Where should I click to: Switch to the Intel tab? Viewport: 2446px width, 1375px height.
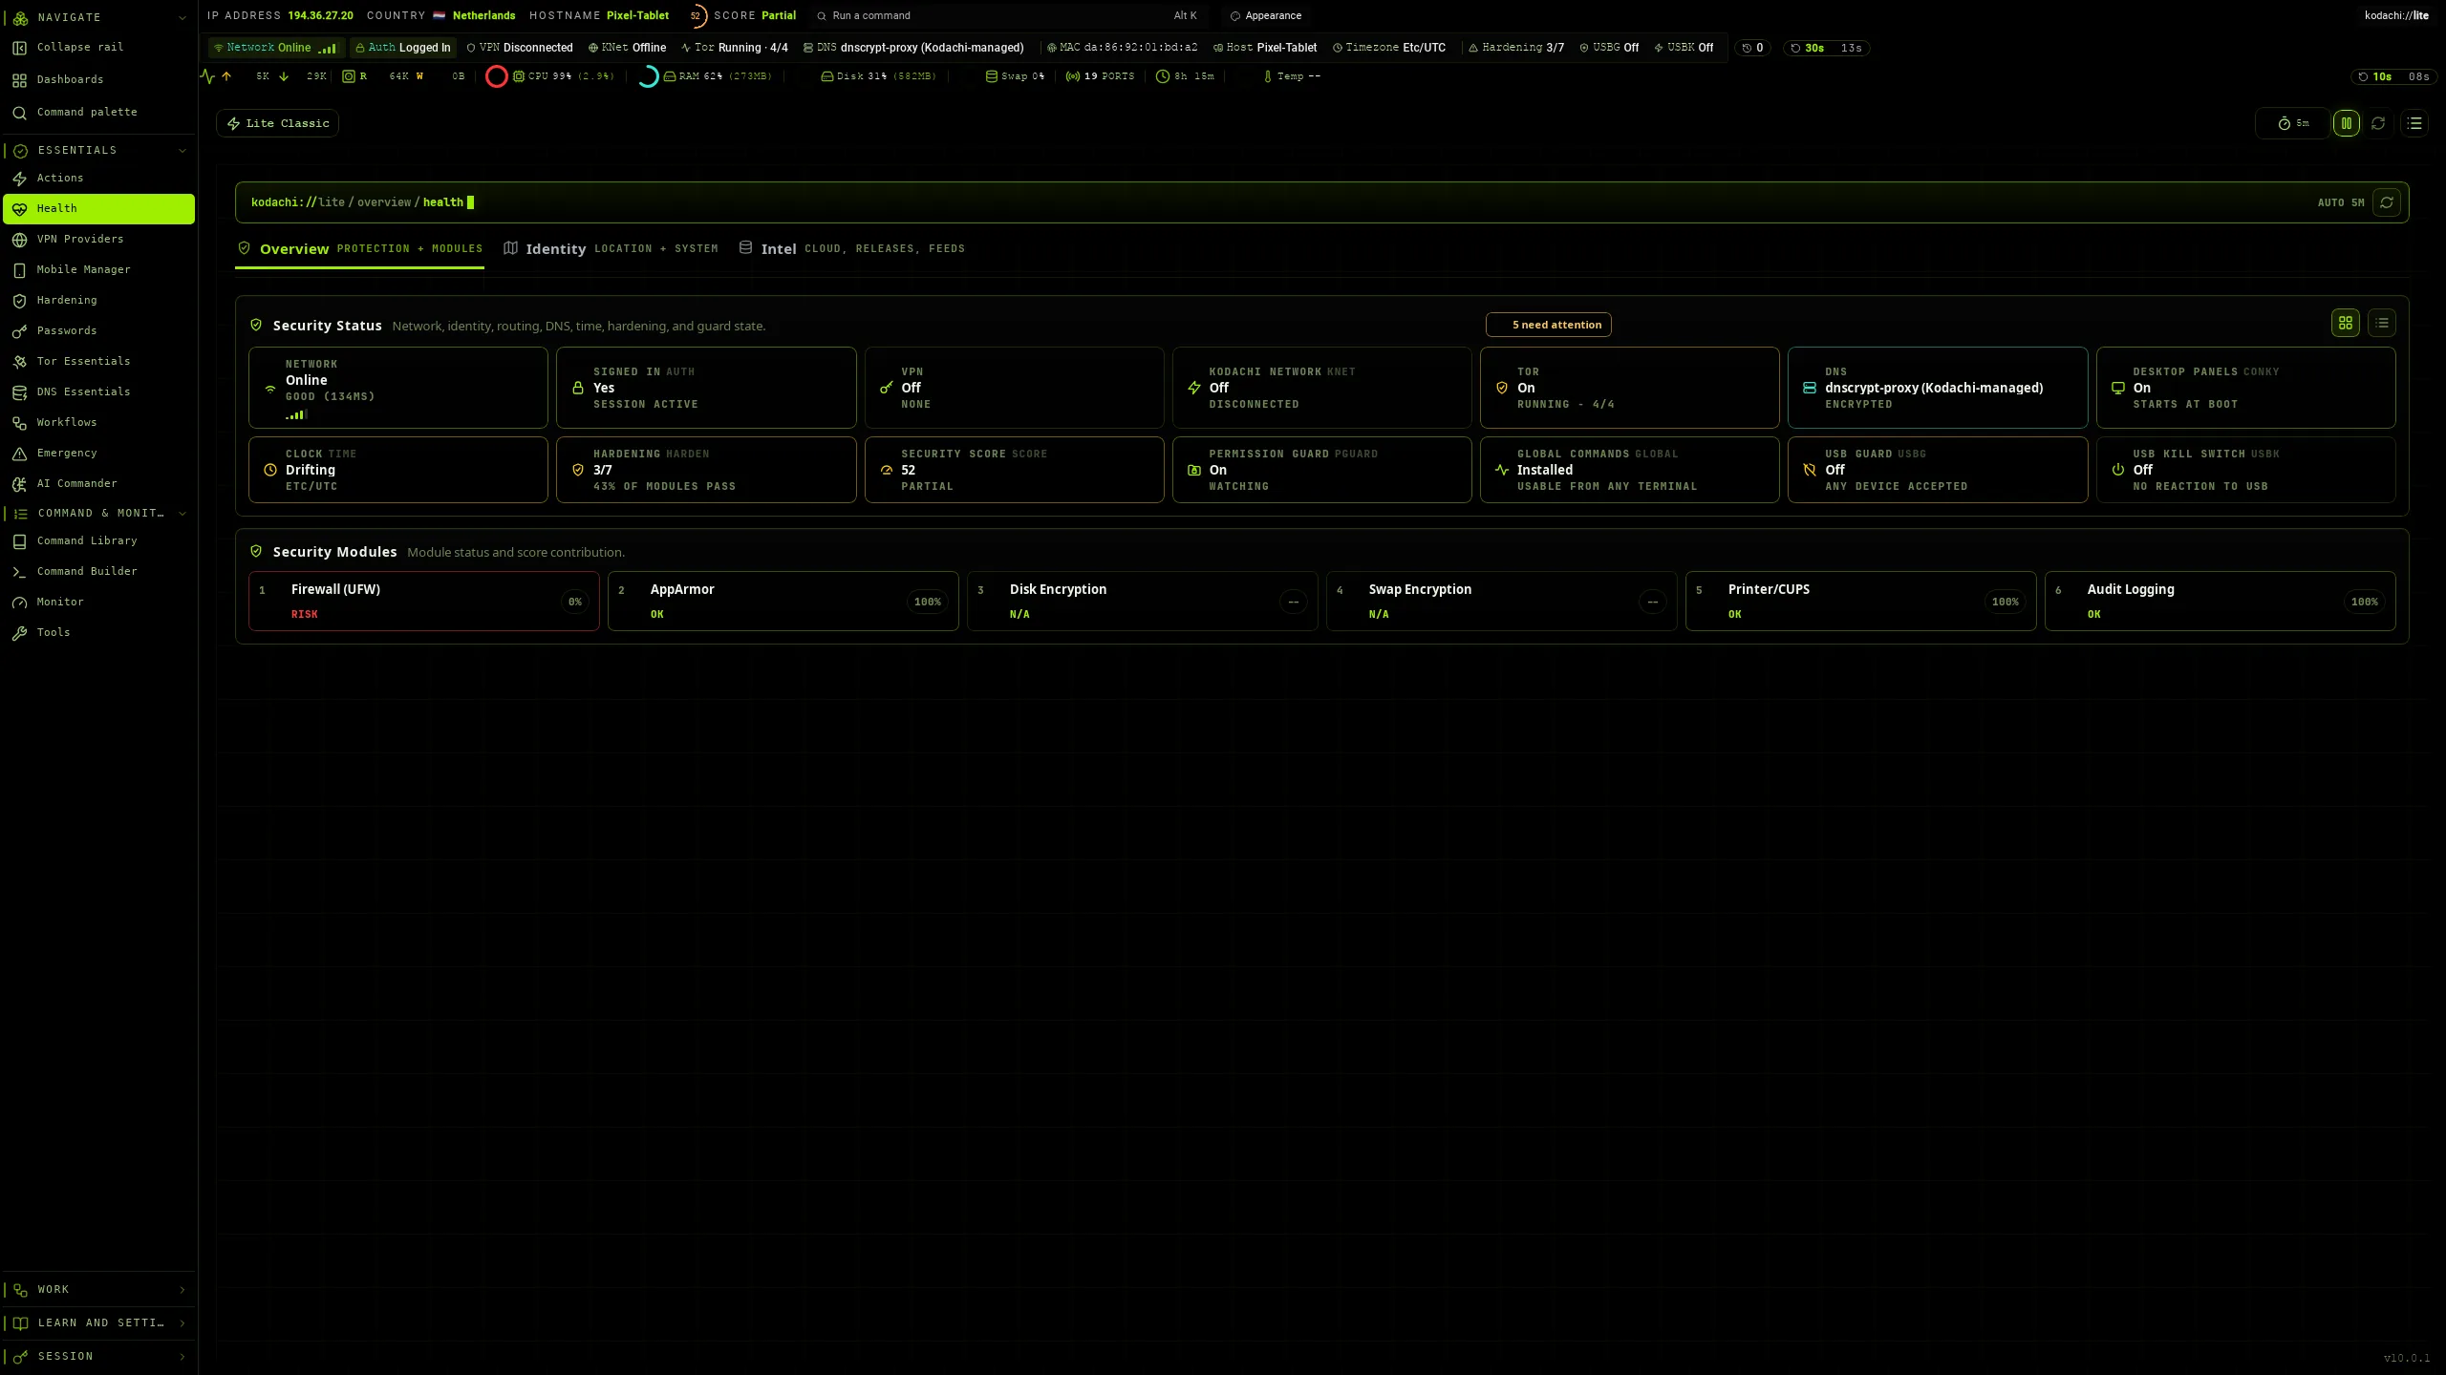(x=851, y=249)
